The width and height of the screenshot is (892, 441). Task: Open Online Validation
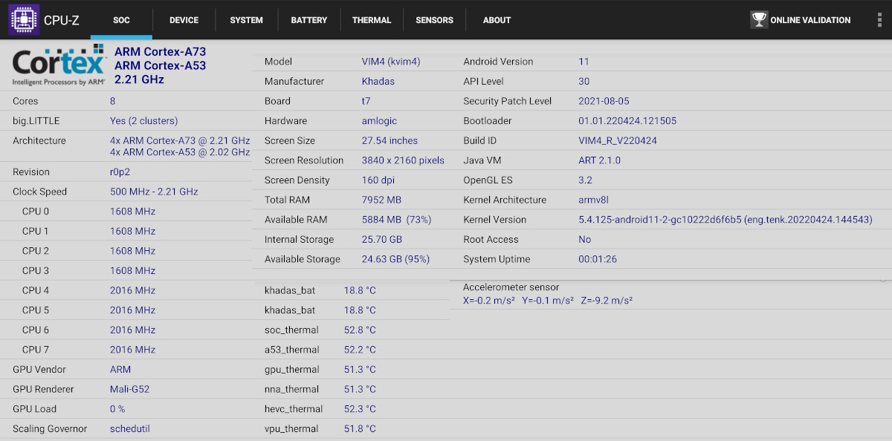pos(801,20)
